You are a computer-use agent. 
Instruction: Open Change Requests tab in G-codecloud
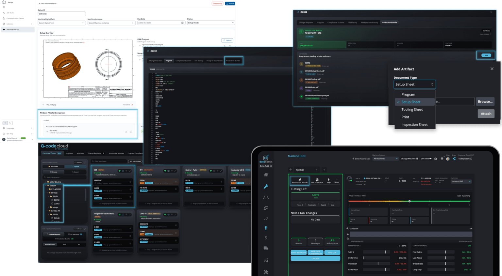(x=94, y=153)
